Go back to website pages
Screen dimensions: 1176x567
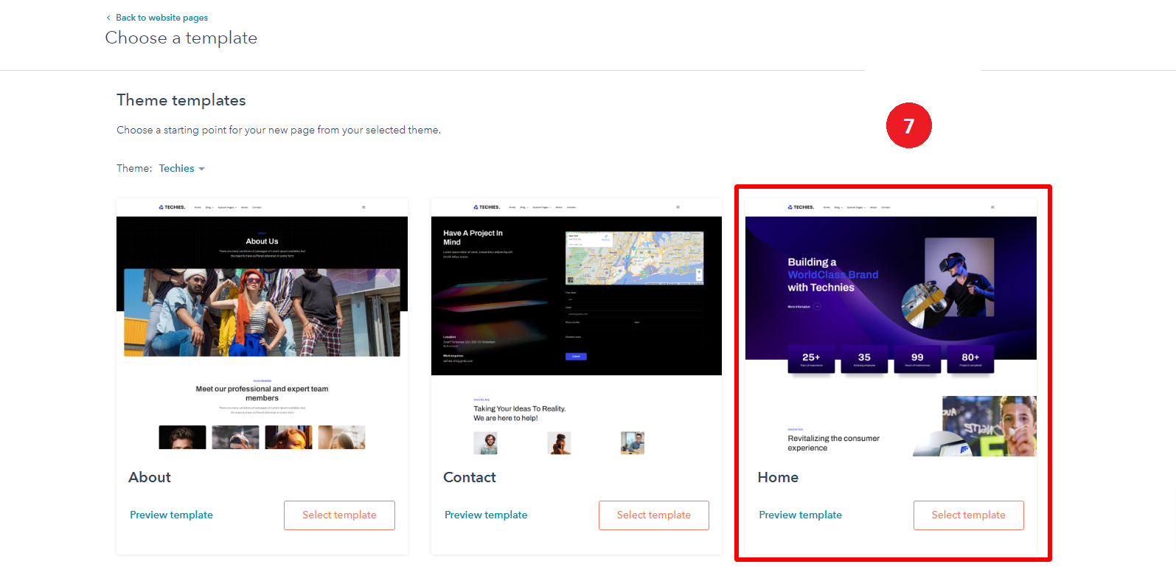click(x=161, y=18)
